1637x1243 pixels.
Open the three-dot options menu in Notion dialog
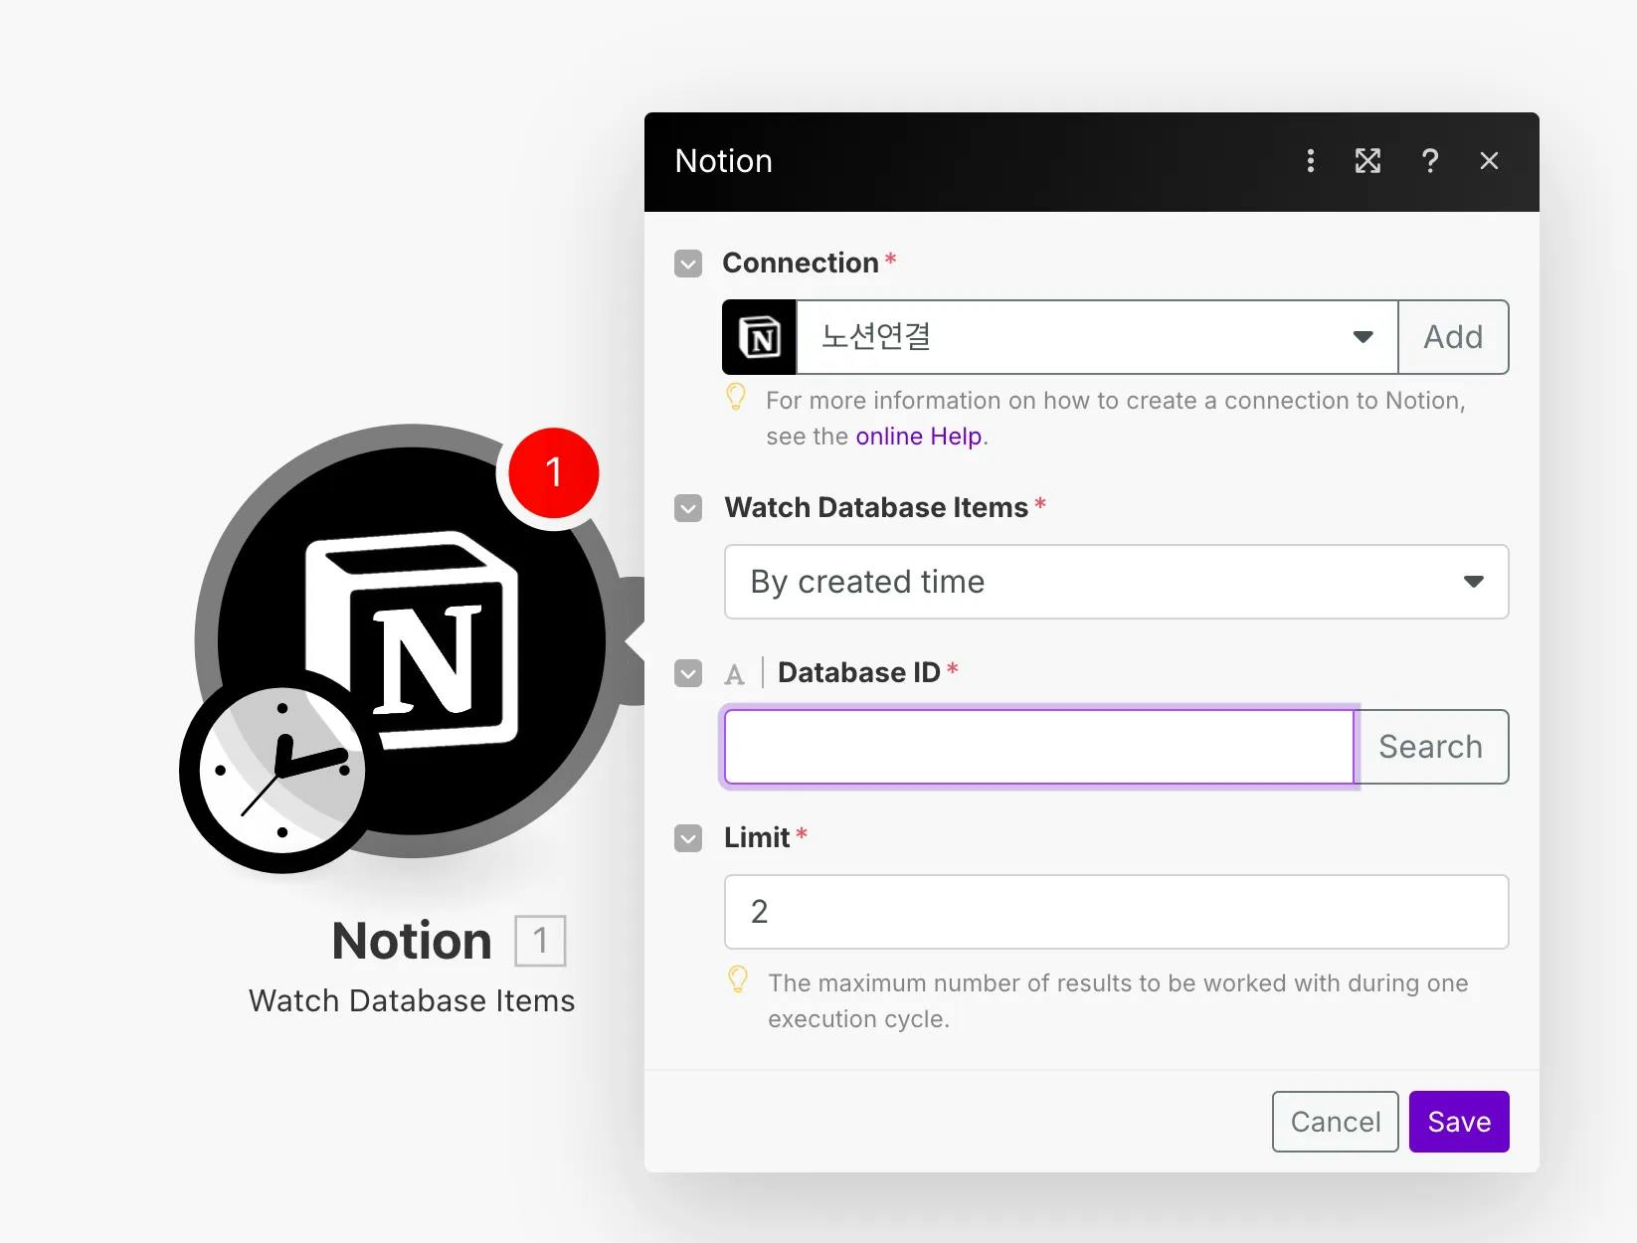1310,161
